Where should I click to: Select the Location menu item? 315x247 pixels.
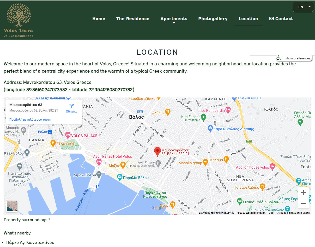pos(248,19)
